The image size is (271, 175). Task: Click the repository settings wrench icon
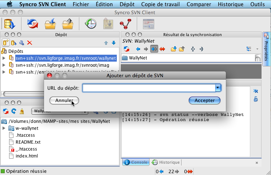[21, 43]
